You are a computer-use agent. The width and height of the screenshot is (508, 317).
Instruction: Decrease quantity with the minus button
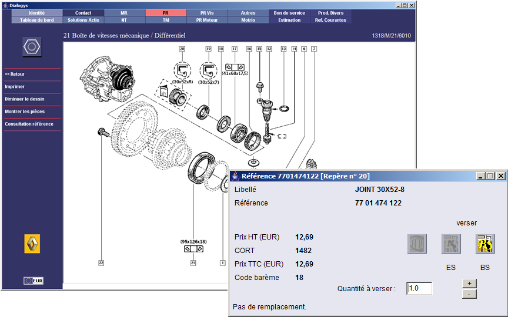(x=469, y=294)
